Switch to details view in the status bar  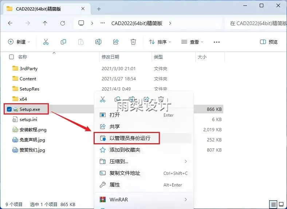pos(273,204)
